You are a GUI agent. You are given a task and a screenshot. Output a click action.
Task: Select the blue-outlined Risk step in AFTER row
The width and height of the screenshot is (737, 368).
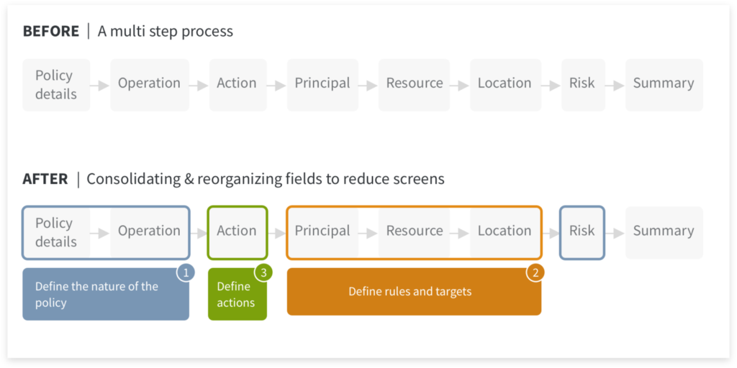(x=582, y=231)
